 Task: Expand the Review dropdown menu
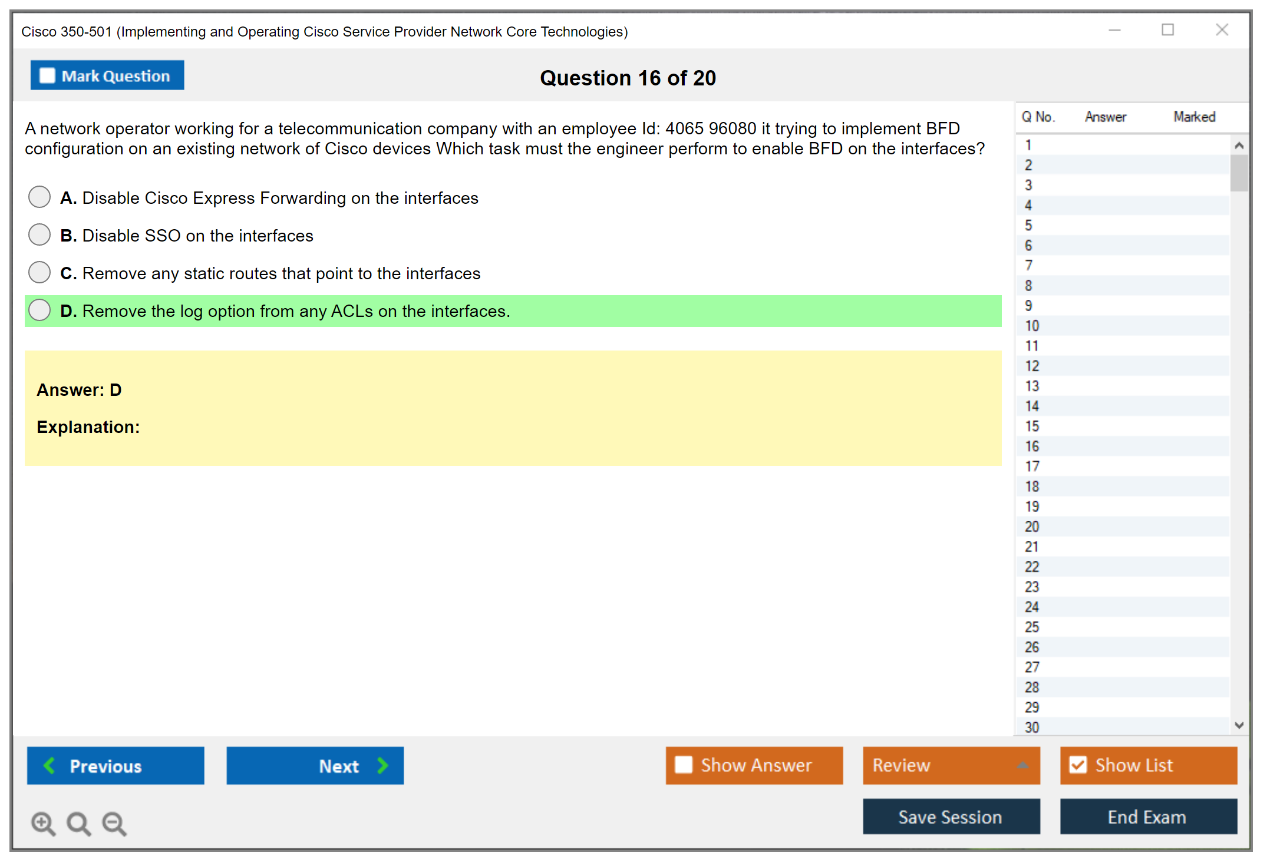[x=1022, y=765]
